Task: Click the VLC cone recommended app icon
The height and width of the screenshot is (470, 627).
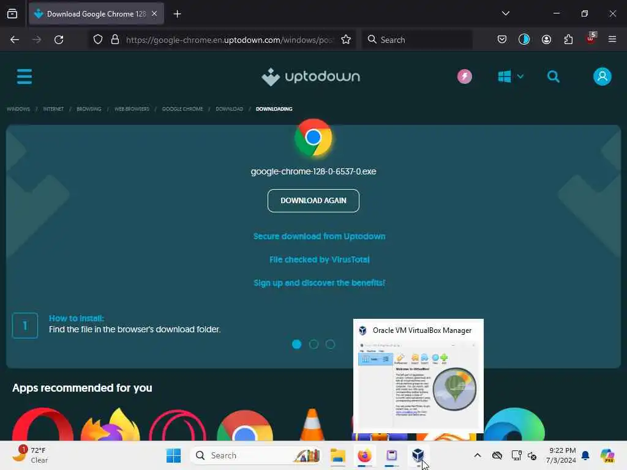Action: [x=312, y=425]
